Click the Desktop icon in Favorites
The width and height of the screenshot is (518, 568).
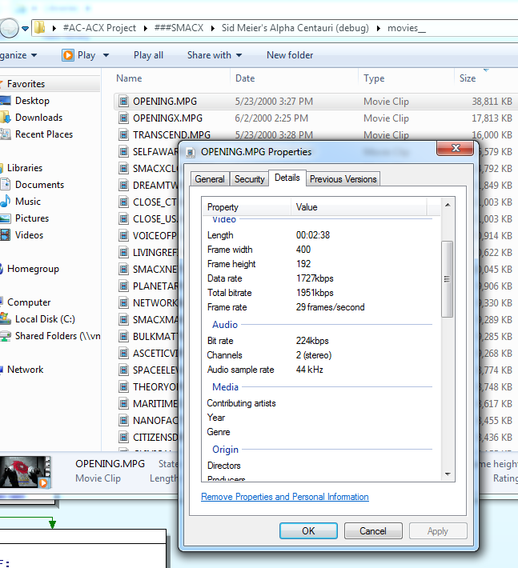(4, 101)
